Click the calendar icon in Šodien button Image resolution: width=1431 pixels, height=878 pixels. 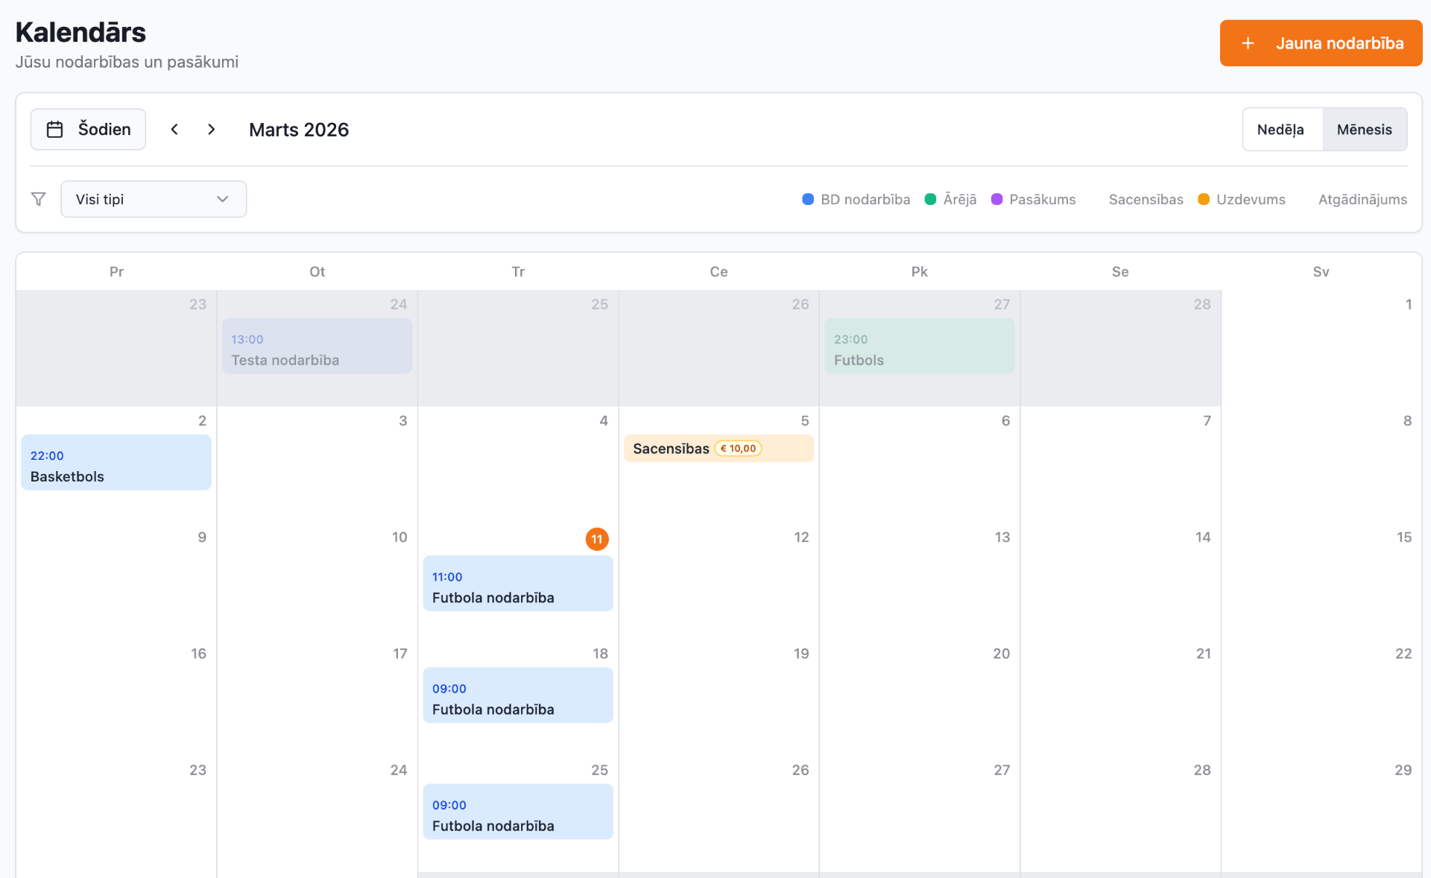(55, 129)
